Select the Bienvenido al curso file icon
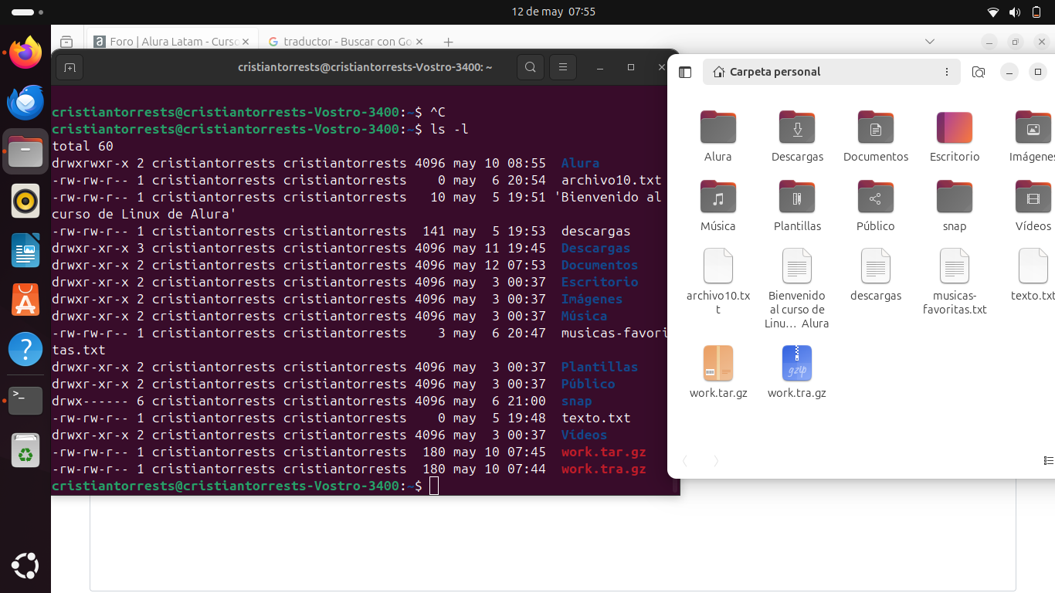The height and width of the screenshot is (593, 1055). (797, 266)
